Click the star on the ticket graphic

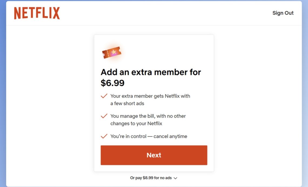[x=114, y=51]
